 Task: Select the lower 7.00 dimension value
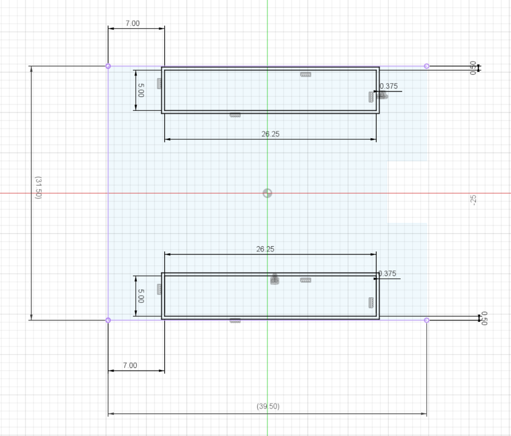click(130, 366)
